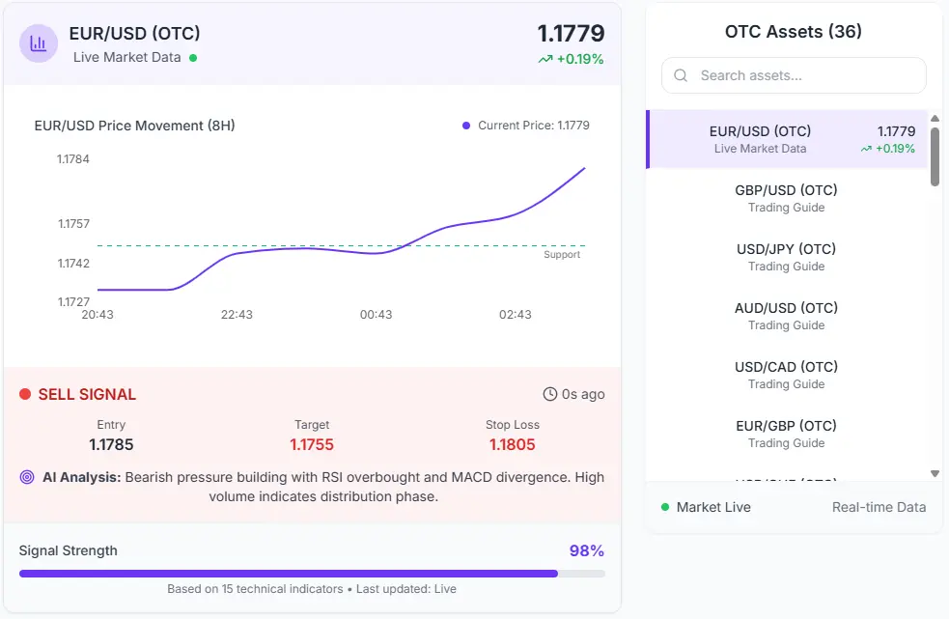Click the Stop Loss value 1.1805

click(x=513, y=445)
